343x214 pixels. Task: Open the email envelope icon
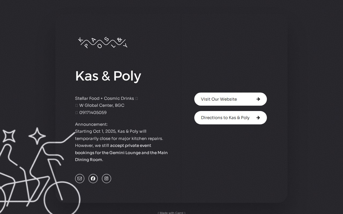point(80,178)
